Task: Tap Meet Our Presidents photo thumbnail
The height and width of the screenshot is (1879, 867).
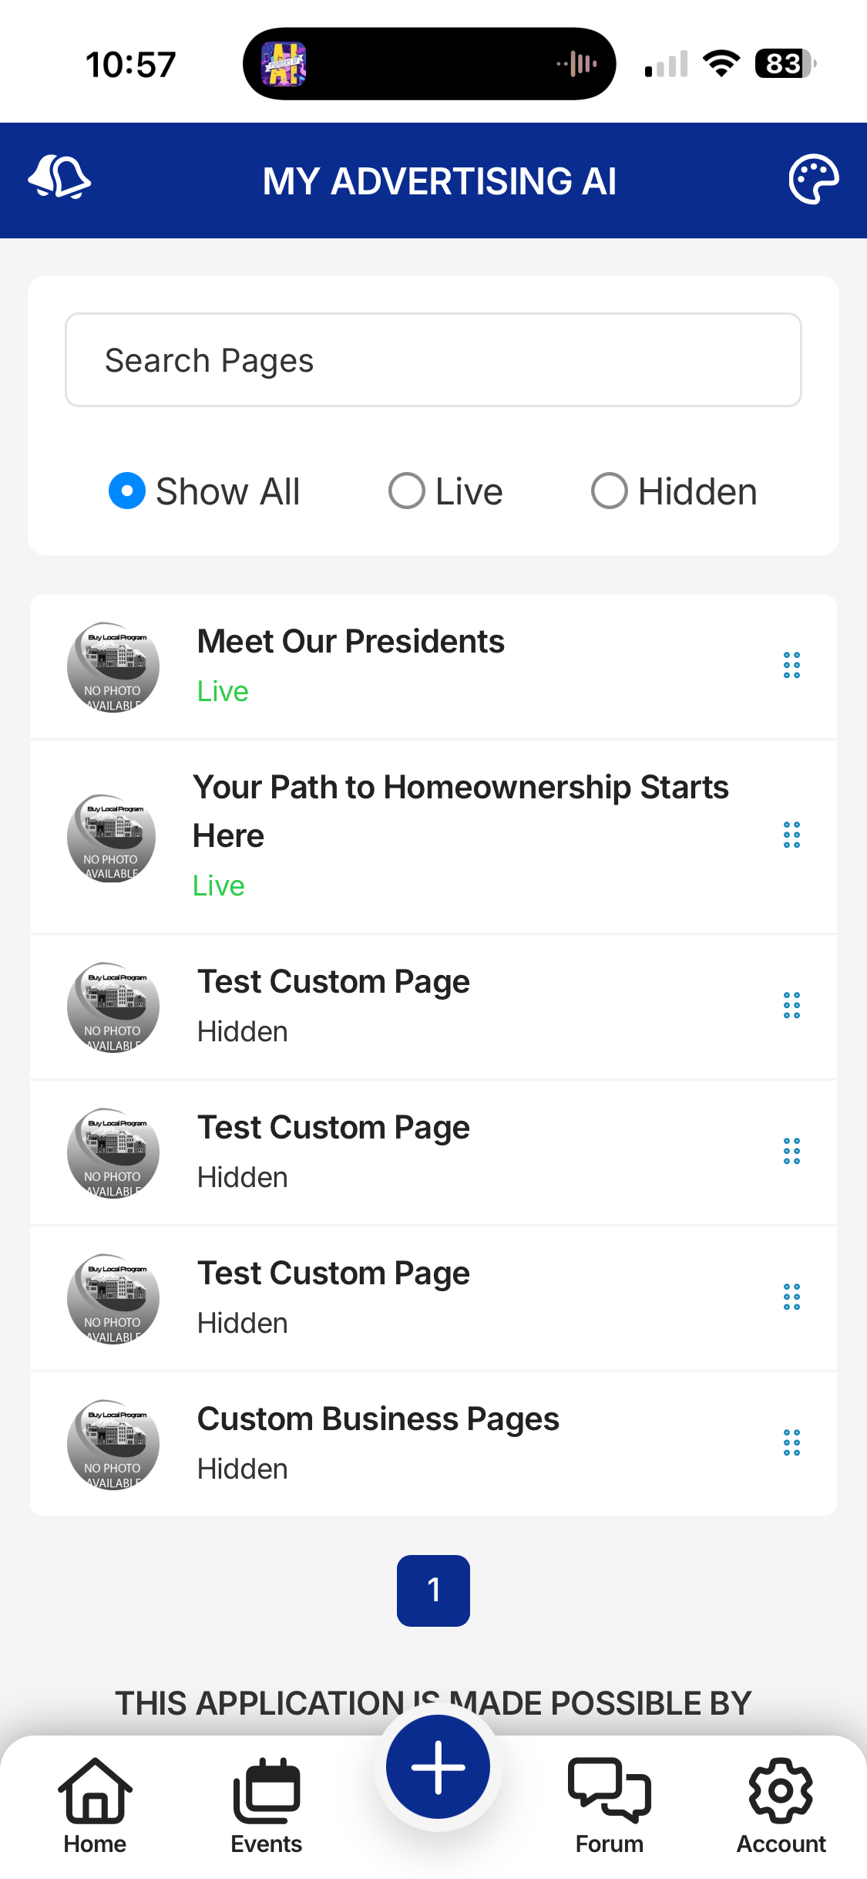Action: click(113, 667)
